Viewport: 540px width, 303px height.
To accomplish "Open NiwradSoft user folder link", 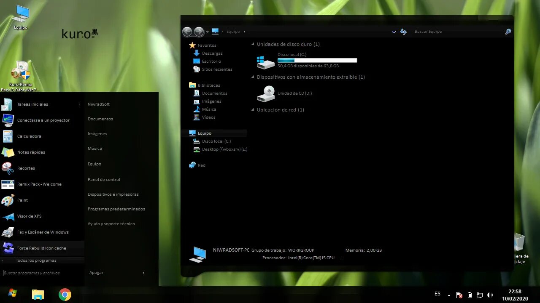I will point(99,104).
